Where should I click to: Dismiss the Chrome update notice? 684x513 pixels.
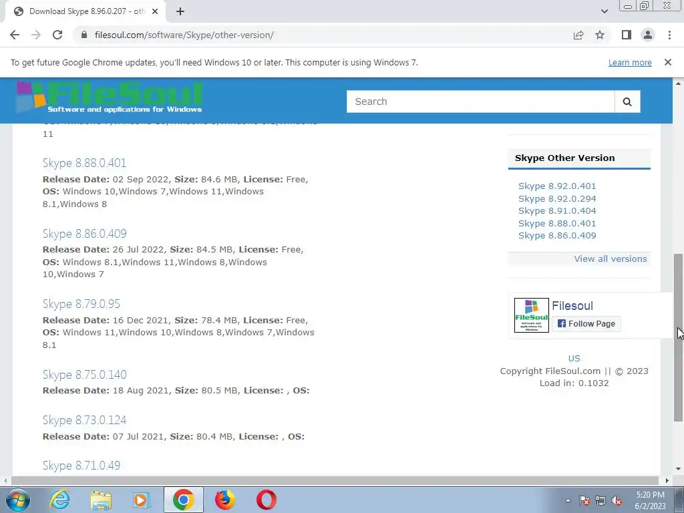click(x=668, y=62)
